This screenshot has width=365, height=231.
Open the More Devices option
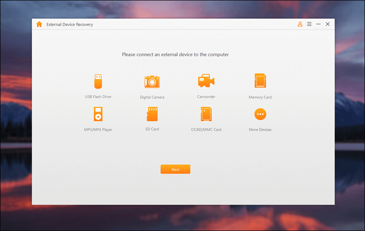point(260,114)
